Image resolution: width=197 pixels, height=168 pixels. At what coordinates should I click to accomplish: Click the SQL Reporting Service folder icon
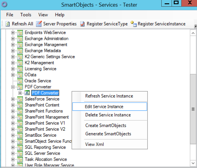point(20,147)
